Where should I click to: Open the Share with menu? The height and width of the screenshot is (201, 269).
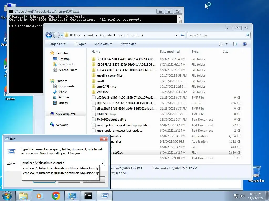click(x=103, y=44)
